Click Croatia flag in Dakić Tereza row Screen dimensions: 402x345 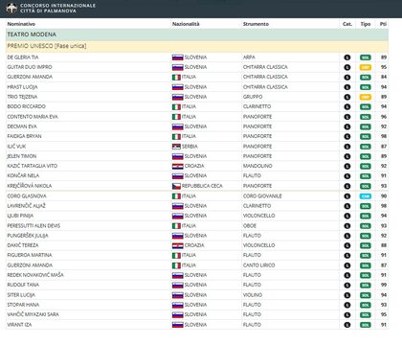pos(177,245)
